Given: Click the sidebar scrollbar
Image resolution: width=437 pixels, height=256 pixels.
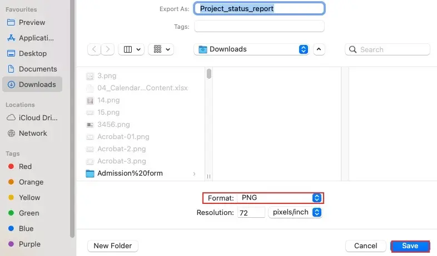Looking at the screenshot, I should [72, 119].
